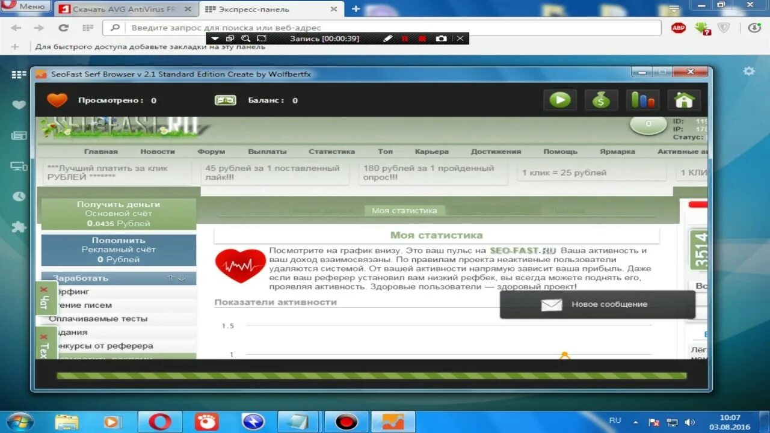
Task: Select the Моя статистика tab
Action: click(x=404, y=210)
